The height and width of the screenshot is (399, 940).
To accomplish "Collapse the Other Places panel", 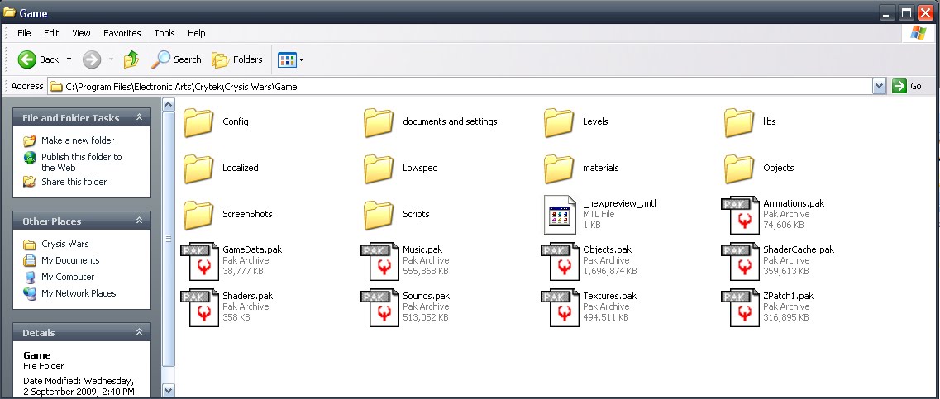I will [x=139, y=221].
